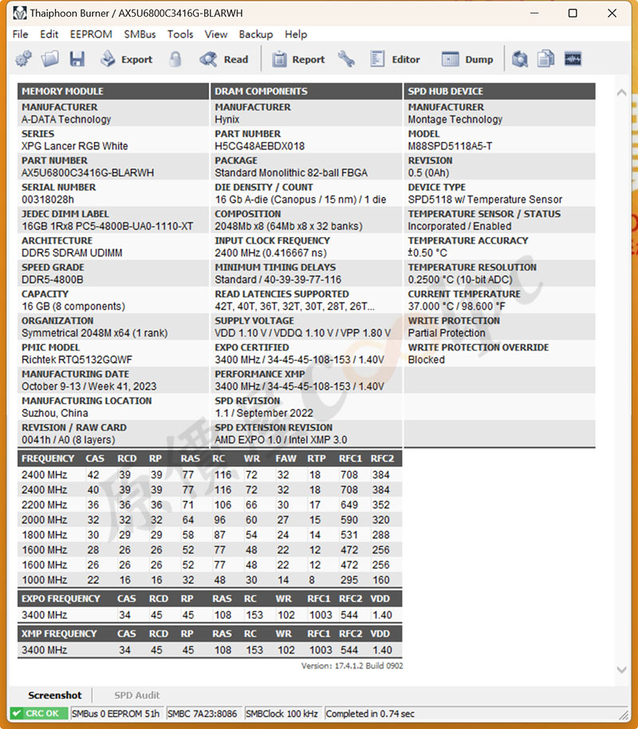Switch to the SPD Audit tab

136,695
